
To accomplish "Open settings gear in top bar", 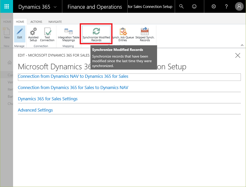I will coord(214,6).
